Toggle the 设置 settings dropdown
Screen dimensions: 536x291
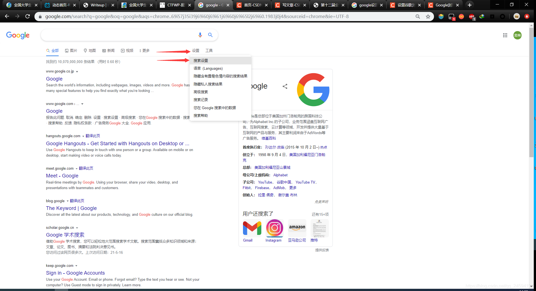(x=196, y=51)
